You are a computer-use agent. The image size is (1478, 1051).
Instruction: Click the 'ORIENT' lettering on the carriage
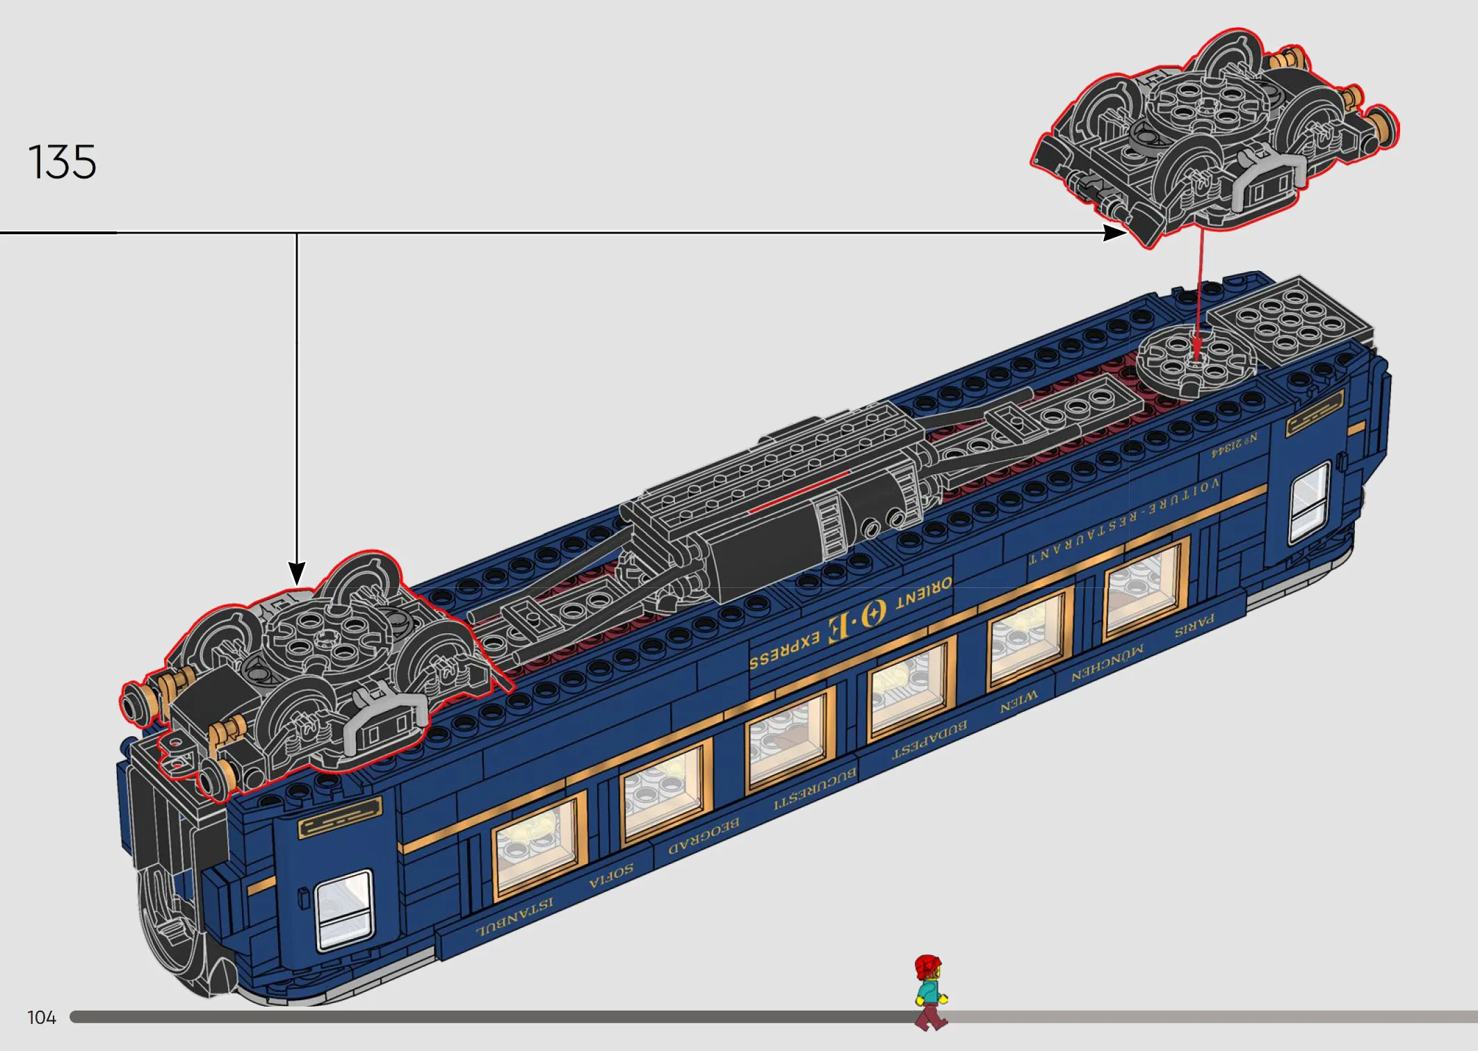tap(924, 593)
